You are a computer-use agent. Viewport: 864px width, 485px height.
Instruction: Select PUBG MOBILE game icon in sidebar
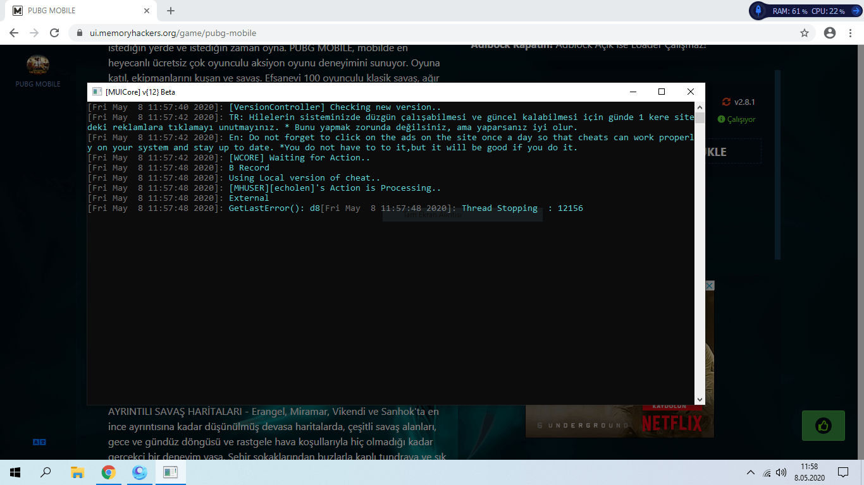tap(38, 71)
